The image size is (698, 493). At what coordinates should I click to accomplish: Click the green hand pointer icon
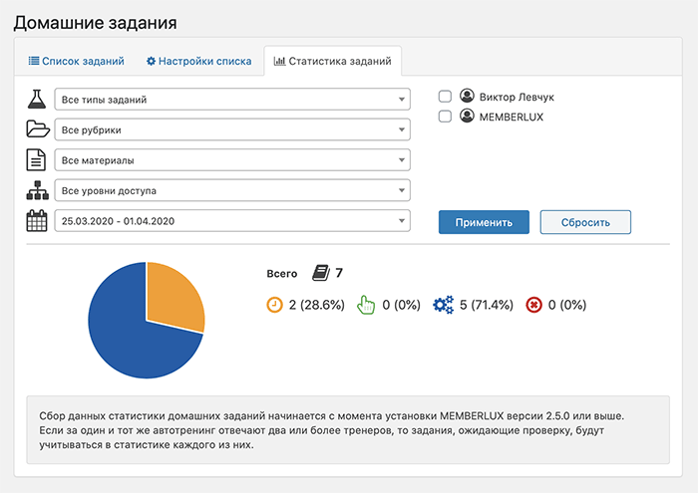[366, 305]
